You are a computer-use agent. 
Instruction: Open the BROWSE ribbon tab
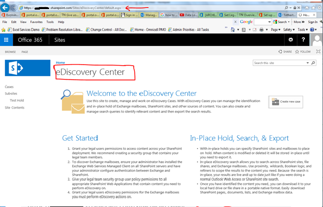(x=10, y=52)
